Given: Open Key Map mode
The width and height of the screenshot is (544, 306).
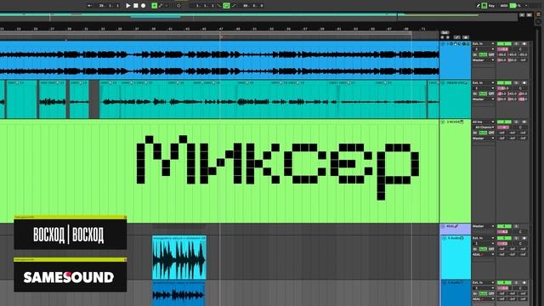Looking at the screenshot, I should (x=491, y=6).
